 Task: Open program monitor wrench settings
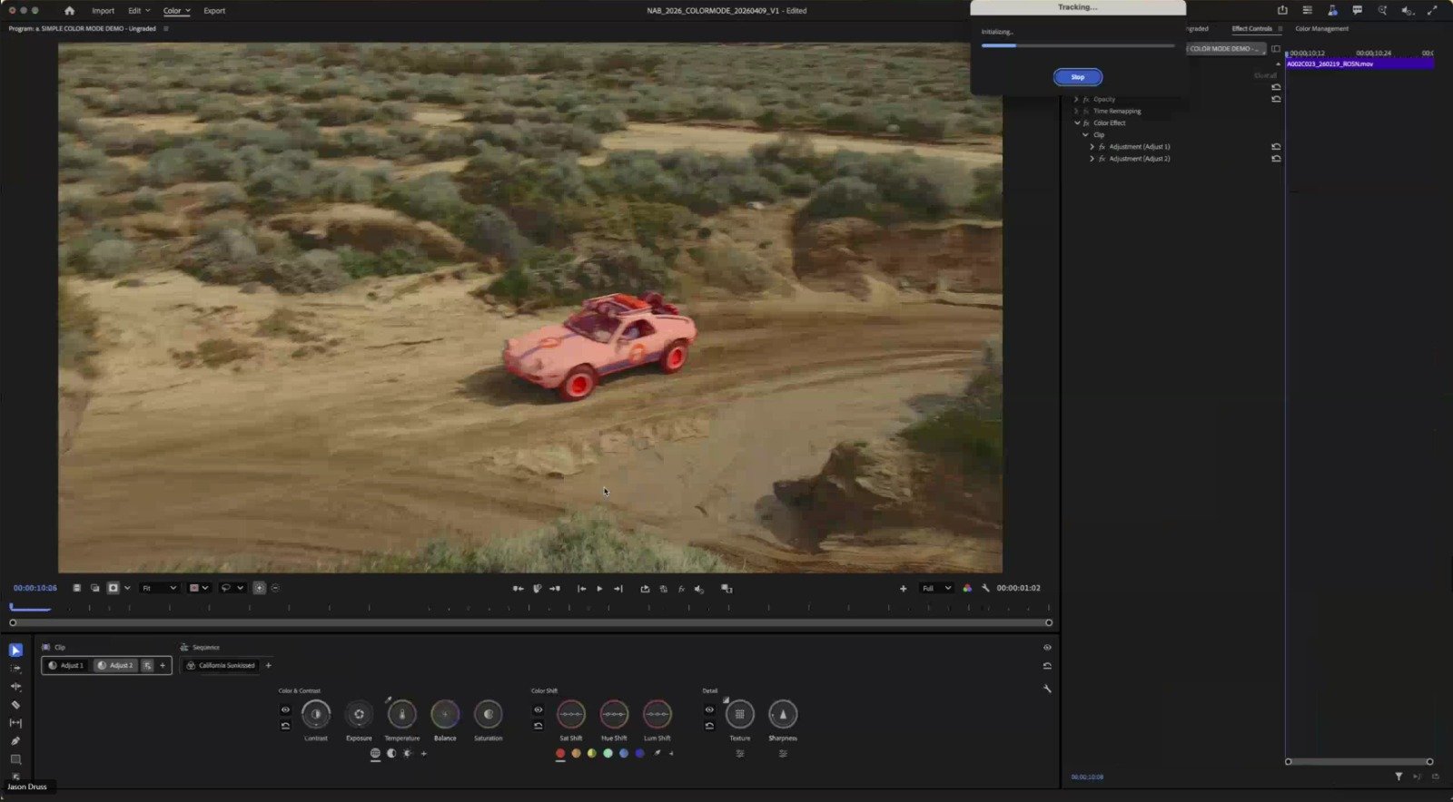[x=985, y=588]
